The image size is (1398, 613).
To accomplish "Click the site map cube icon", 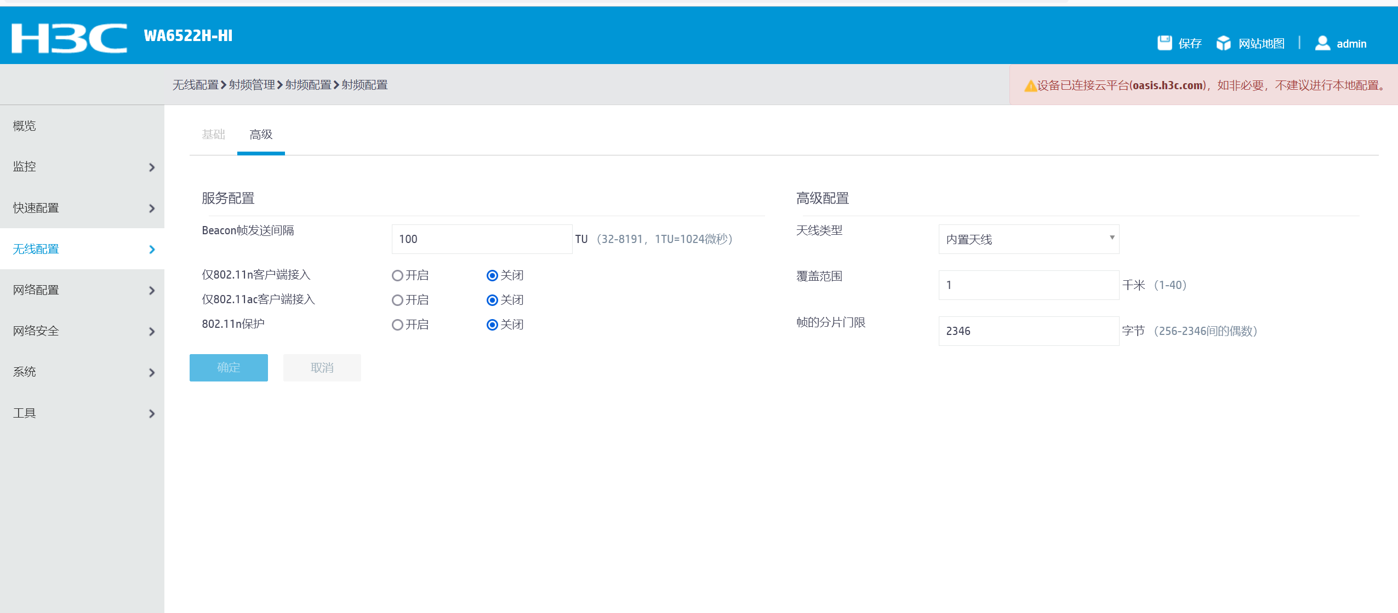I will point(1223,43).
